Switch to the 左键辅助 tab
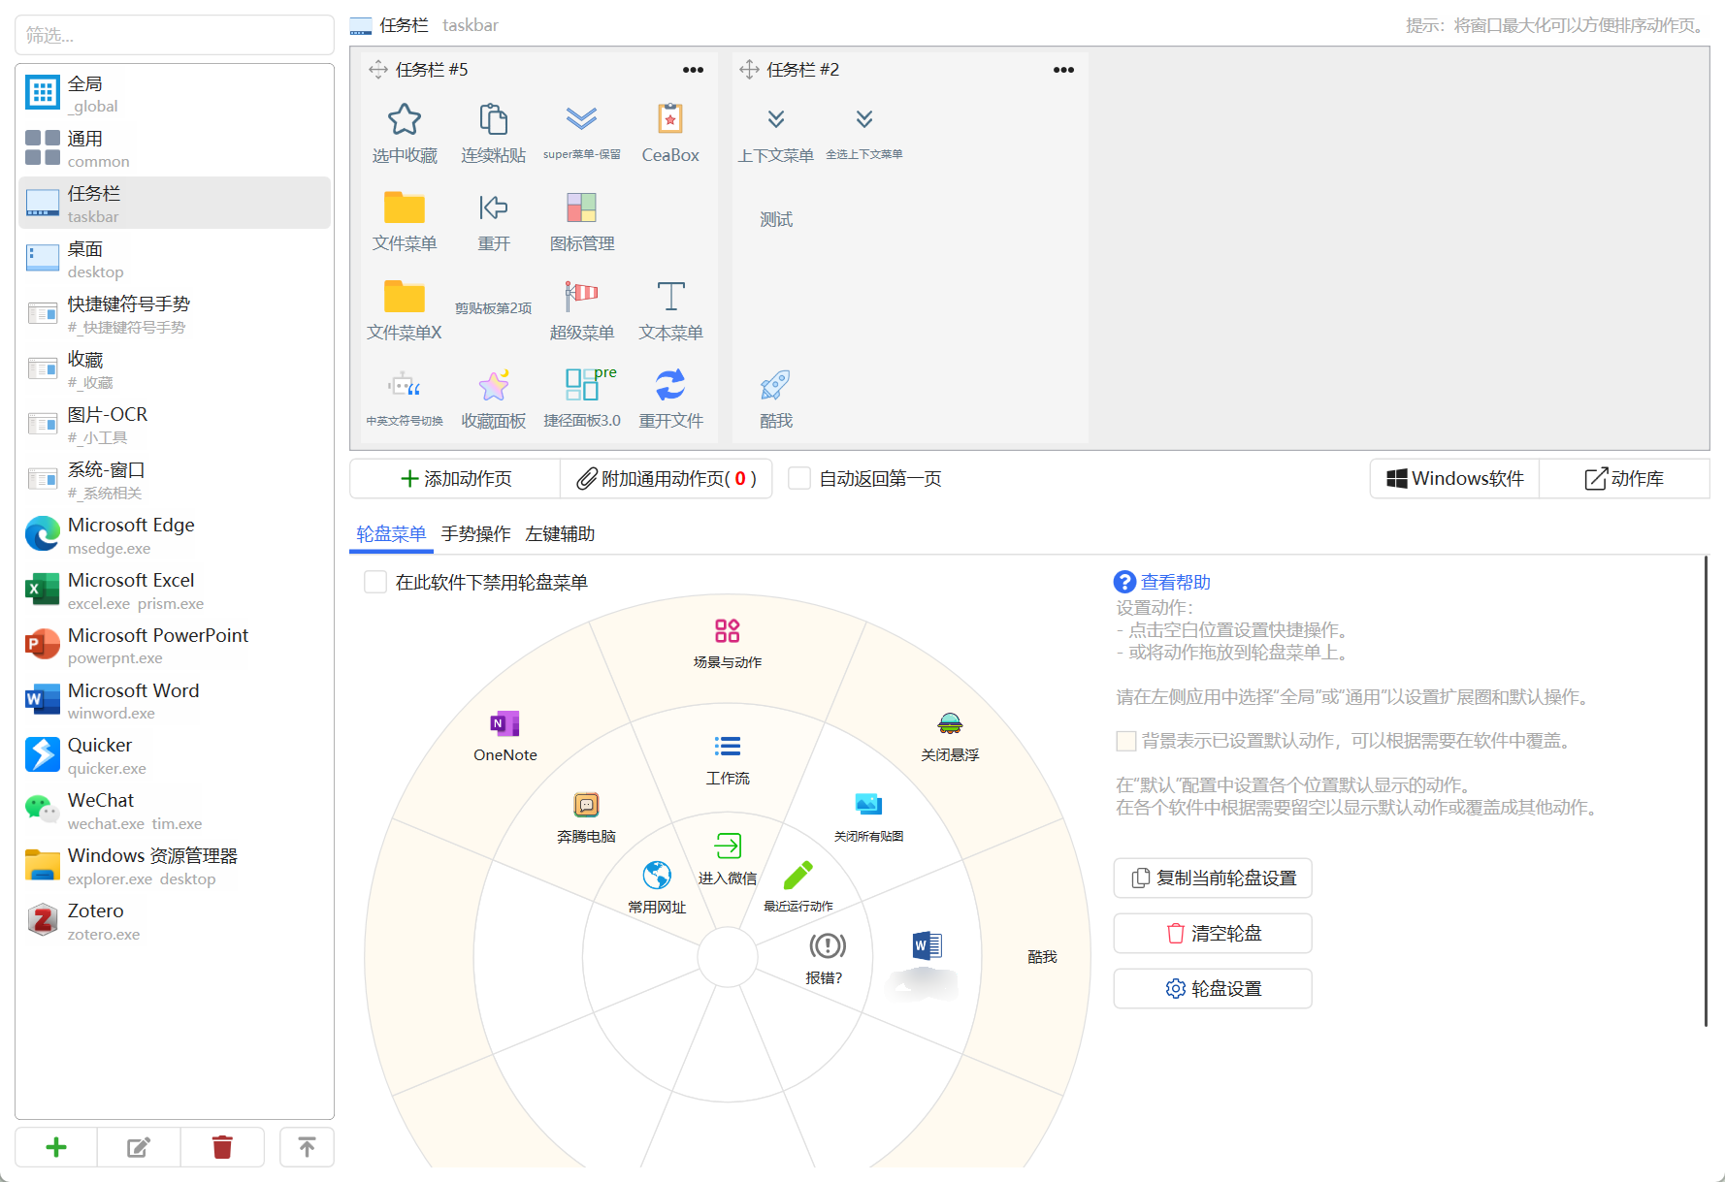 560,534
